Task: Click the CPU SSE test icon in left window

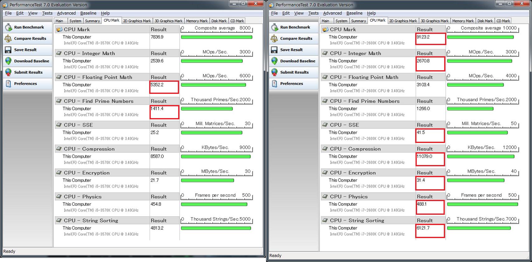Action: coord(59,125)
